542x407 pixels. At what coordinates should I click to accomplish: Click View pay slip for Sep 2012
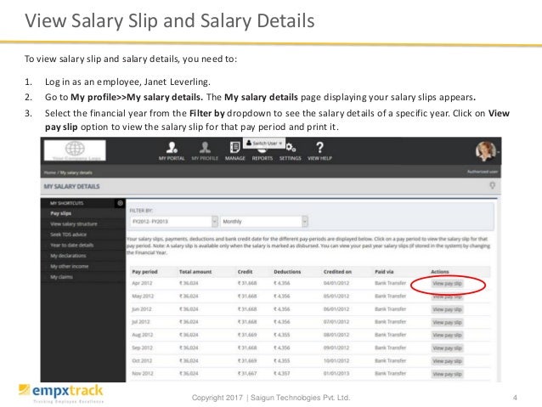(x=447, y=348)
